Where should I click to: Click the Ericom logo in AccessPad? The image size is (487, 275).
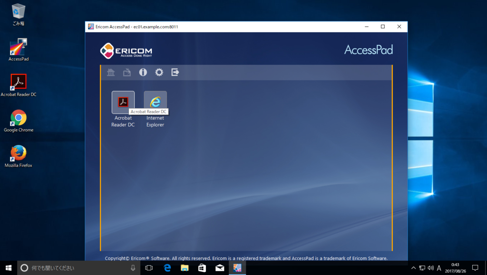126,51
